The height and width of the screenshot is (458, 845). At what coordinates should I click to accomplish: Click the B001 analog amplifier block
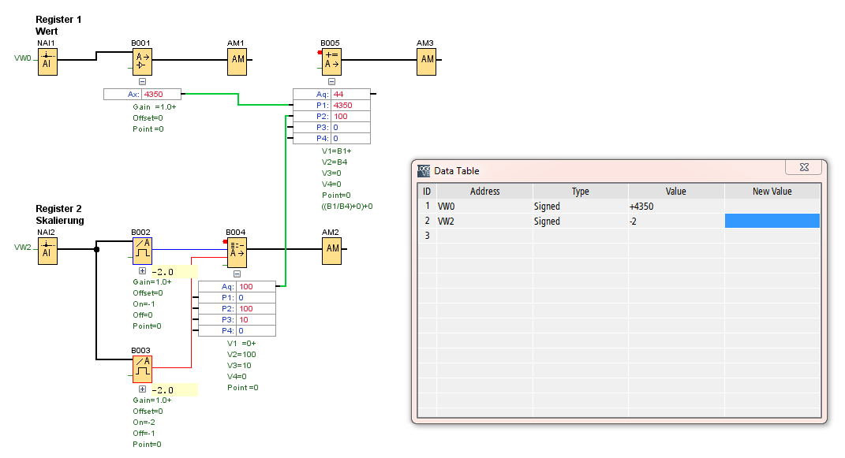(142, 61)
